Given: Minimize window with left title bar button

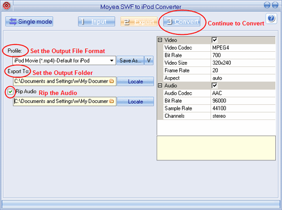Looking at the screenshot, I should point(267,5).
